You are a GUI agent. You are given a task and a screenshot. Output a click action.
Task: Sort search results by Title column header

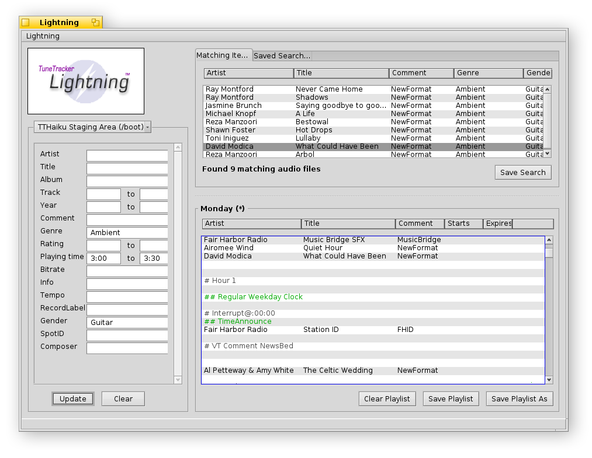[x=341, y=73]
